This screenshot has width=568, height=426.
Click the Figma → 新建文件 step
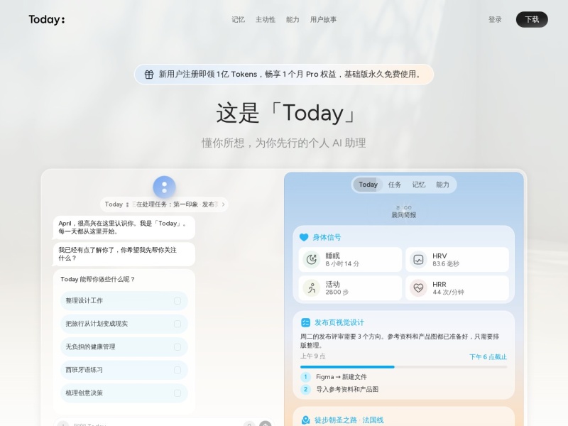[x=342, y=377]
